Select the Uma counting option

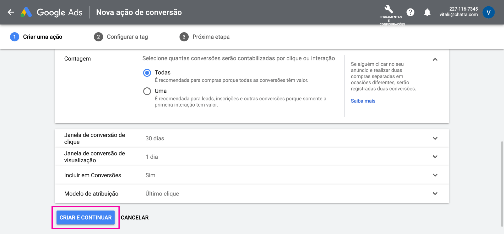[147, 91]
